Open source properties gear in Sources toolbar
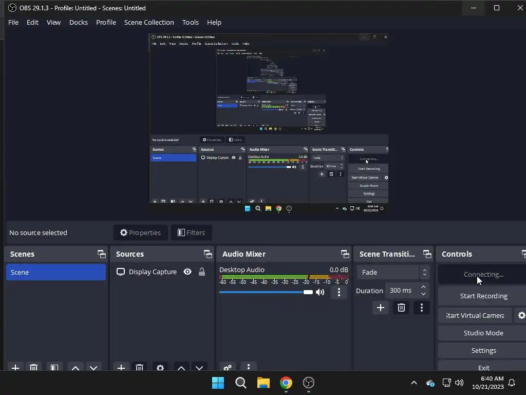This screenshot has width=526, height=395. point(160,367)
